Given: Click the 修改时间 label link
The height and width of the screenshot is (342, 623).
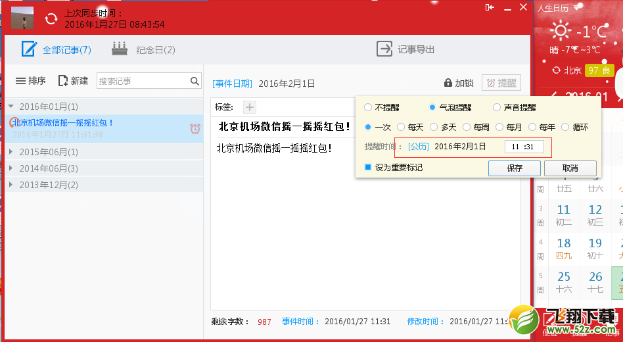Looking at the screenshot, I should 426,322.
